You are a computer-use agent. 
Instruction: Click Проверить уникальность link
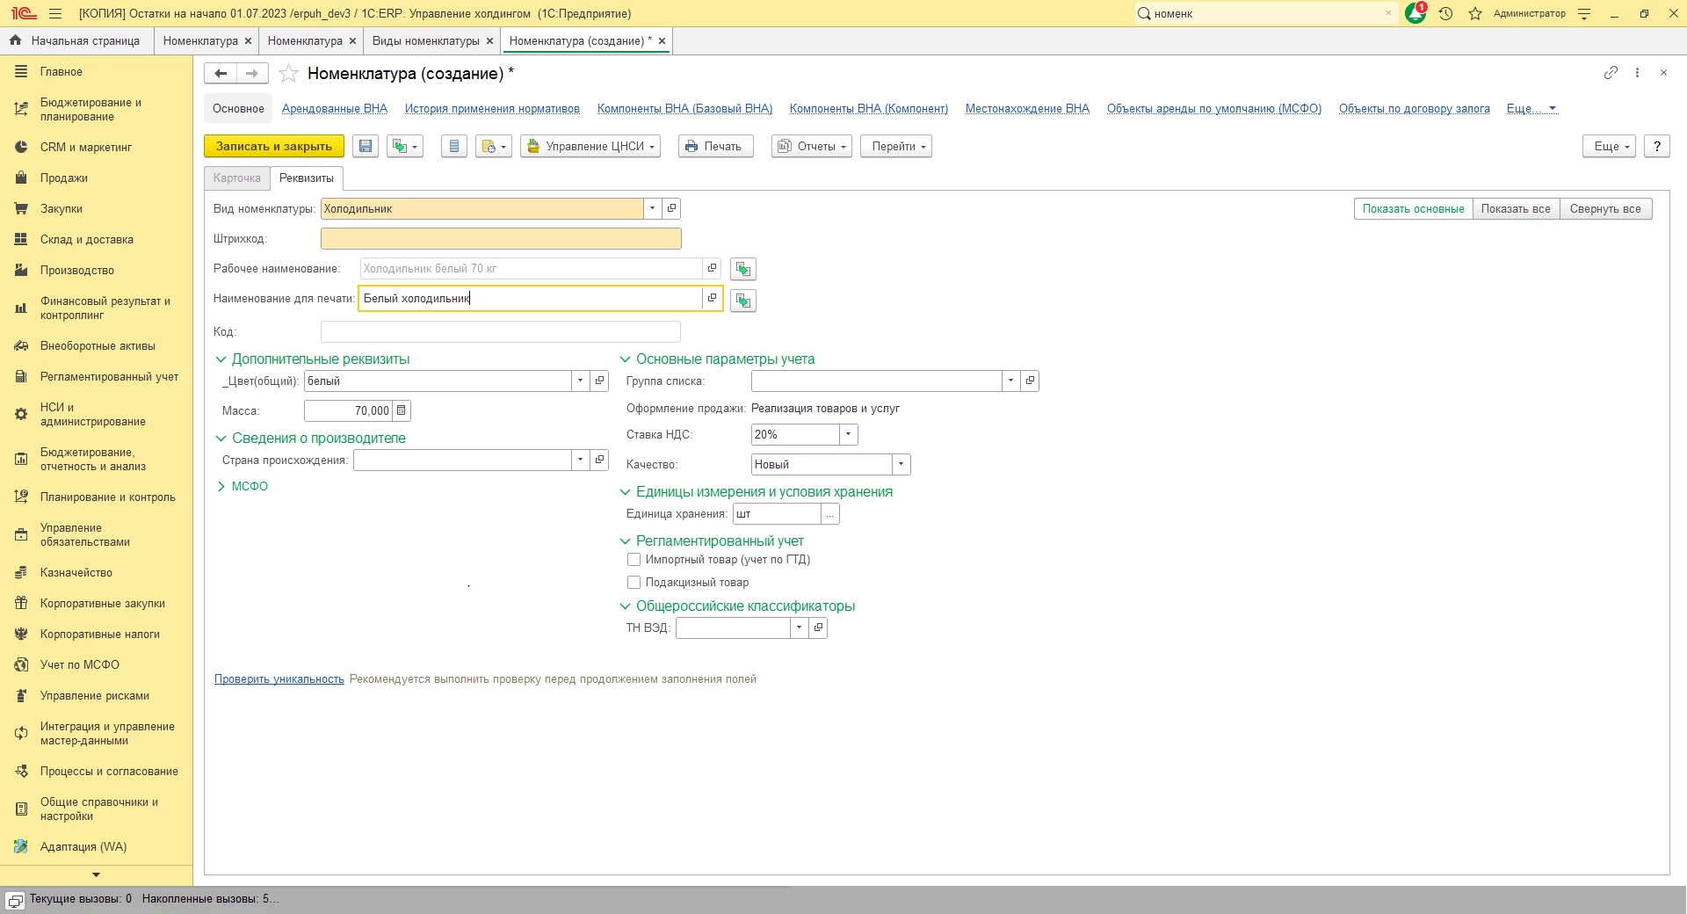[279, 679]
